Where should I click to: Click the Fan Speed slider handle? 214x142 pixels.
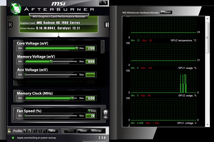[25, 116]
